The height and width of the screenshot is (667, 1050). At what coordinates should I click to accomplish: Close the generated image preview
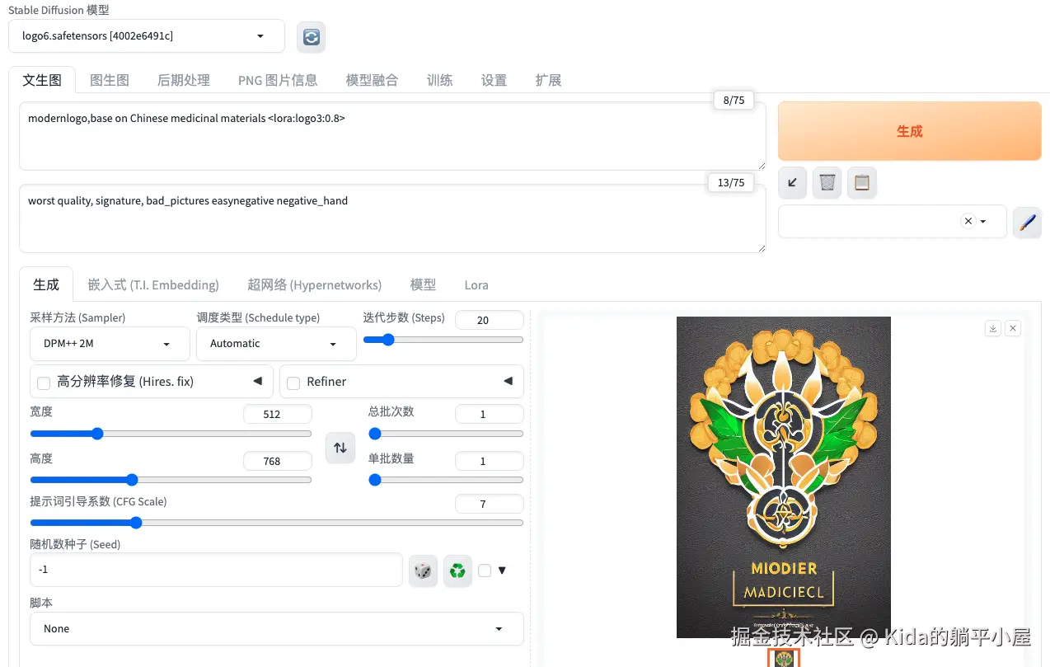[x=1013, y=328]
